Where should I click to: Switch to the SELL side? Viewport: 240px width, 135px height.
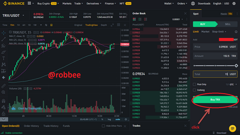pyautogui.click(x=228, y=24)
